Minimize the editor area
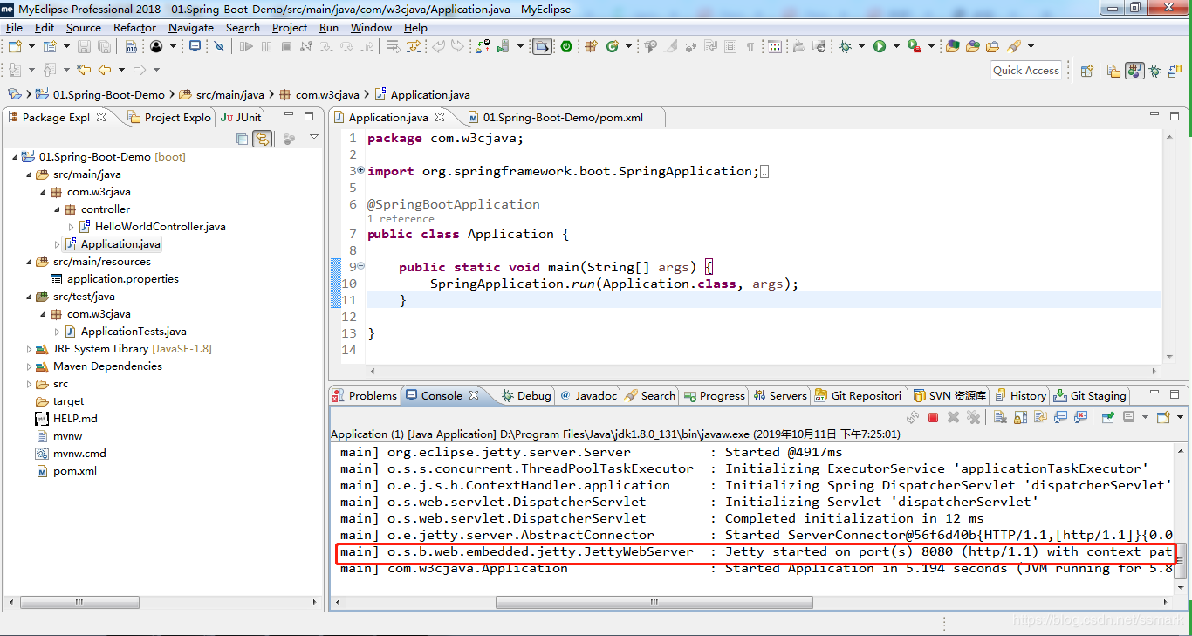The image size is (1192, 636). pos(1154,116)
